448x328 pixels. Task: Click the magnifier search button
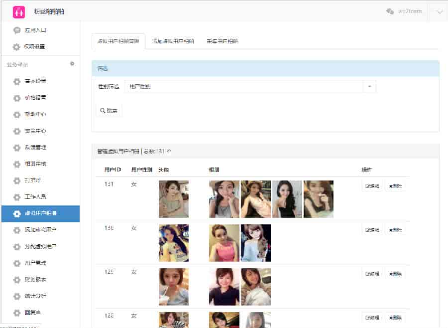tap(109, 110)
